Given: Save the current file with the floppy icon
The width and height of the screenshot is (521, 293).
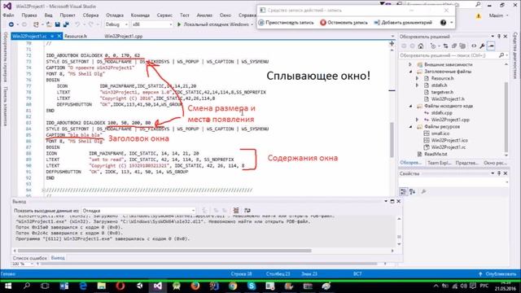Looking at the screenshot, I should [58, 24].
